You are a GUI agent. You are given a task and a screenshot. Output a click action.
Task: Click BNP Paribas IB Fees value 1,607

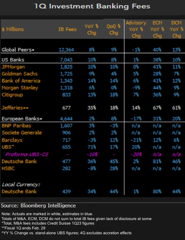coord(66,126)
